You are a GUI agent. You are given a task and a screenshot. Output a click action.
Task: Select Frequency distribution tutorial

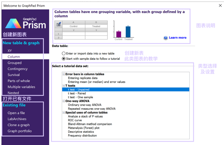click(x=82, y=135)
